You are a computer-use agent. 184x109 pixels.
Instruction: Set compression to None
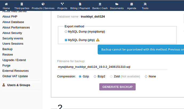pos(146,77)
